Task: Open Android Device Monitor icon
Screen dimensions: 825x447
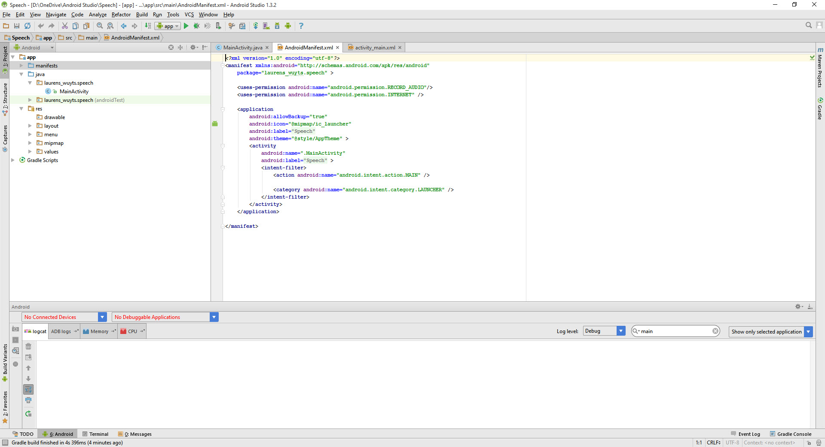Action: click(x=288, y=26)
